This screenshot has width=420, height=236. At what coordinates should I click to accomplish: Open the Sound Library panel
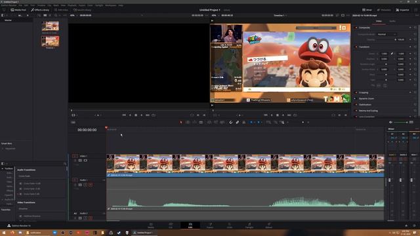click(82, 10)
